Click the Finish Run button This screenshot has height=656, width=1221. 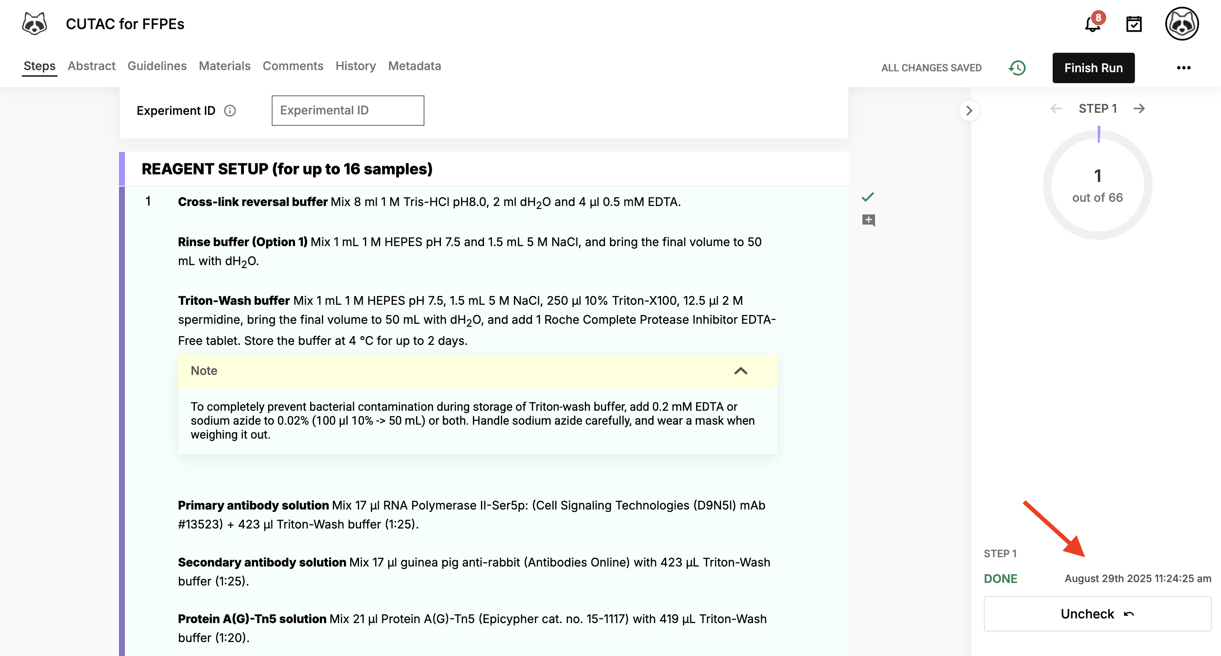(1093, 68)
